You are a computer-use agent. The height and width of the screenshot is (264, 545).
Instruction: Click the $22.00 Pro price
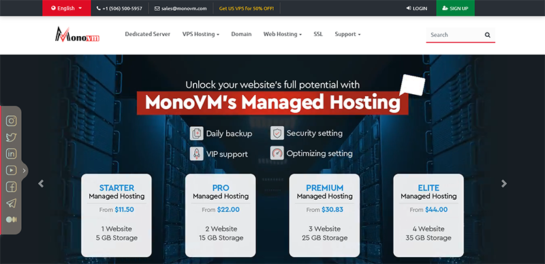228,209
